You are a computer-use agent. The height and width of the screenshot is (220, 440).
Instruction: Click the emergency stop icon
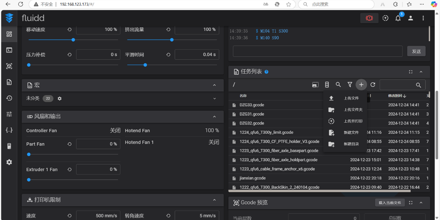pyautogui.click(x=369, y=18)
